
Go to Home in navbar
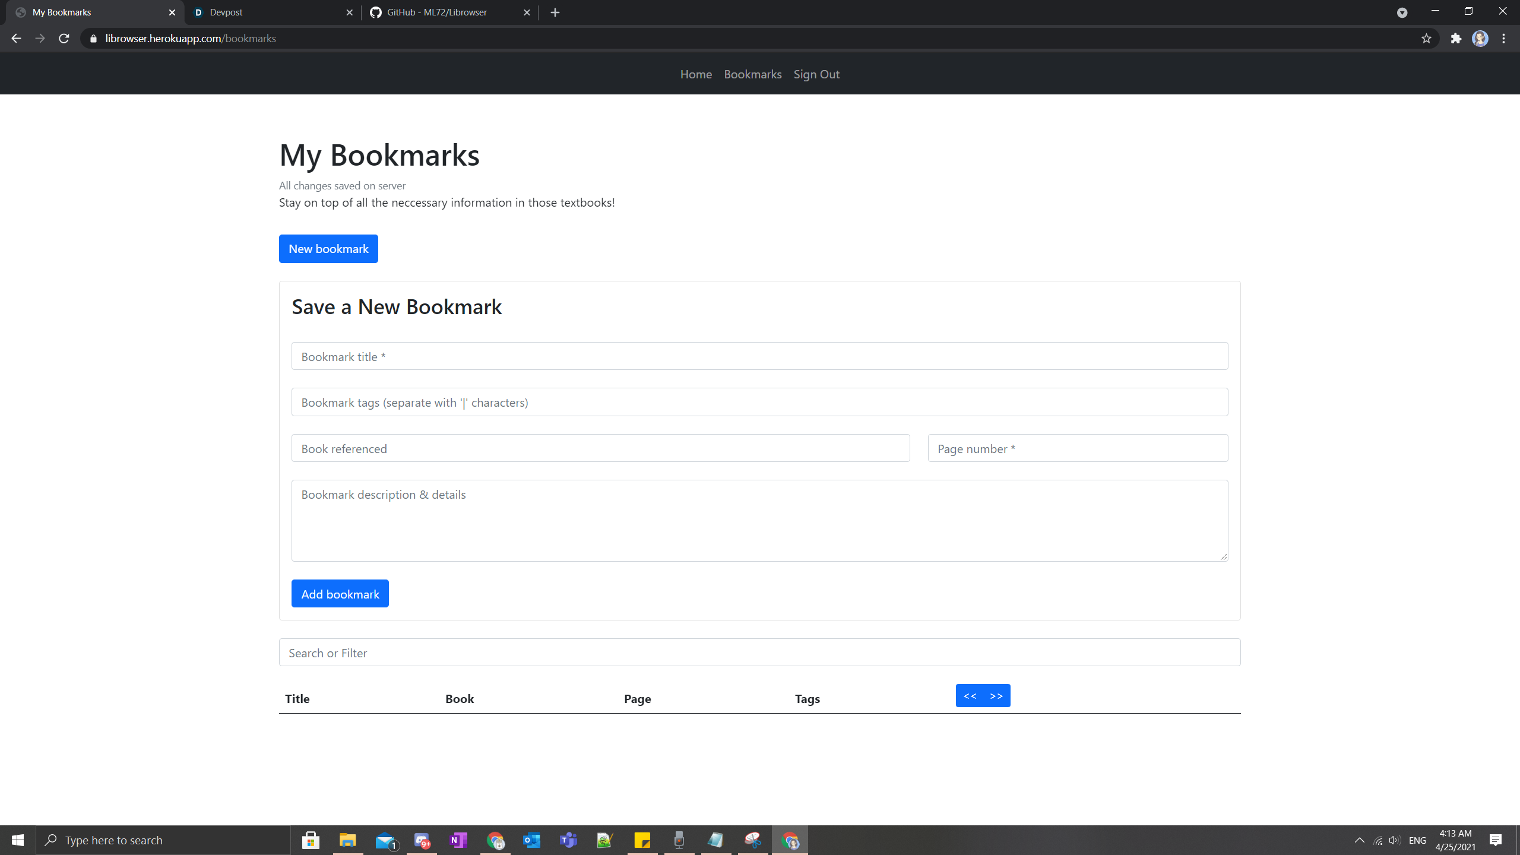(696, 74)
